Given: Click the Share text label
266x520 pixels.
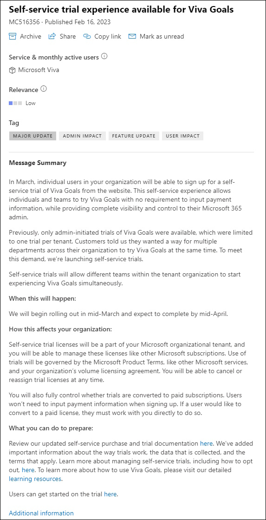Looking at the screenshot, I should tap(68, 37).
